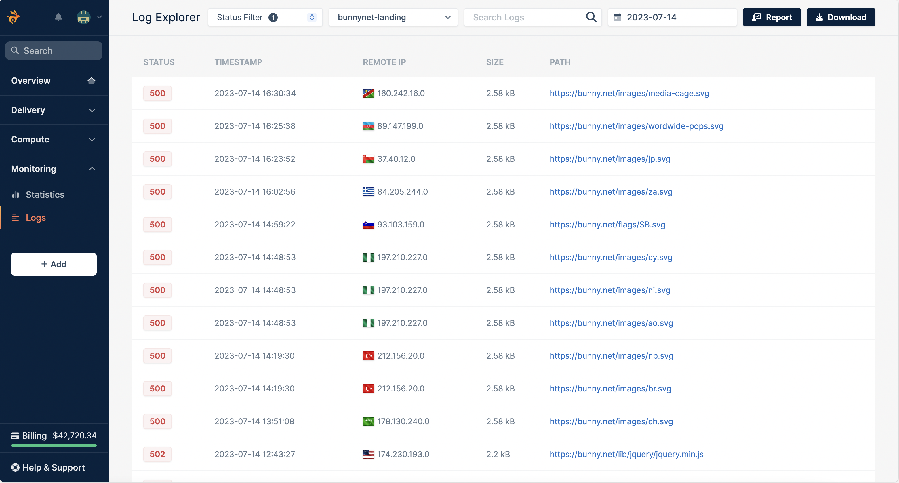Collapse the Monitoring section

[x=54, y=169]
